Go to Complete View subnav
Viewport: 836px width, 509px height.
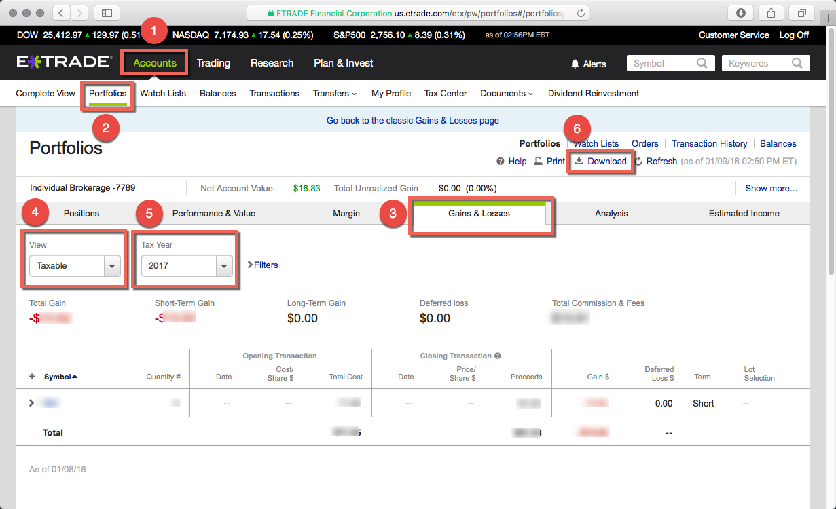(x=46, y=94)
